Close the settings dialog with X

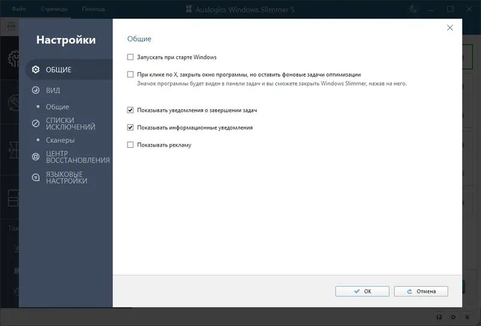(450, 28)
